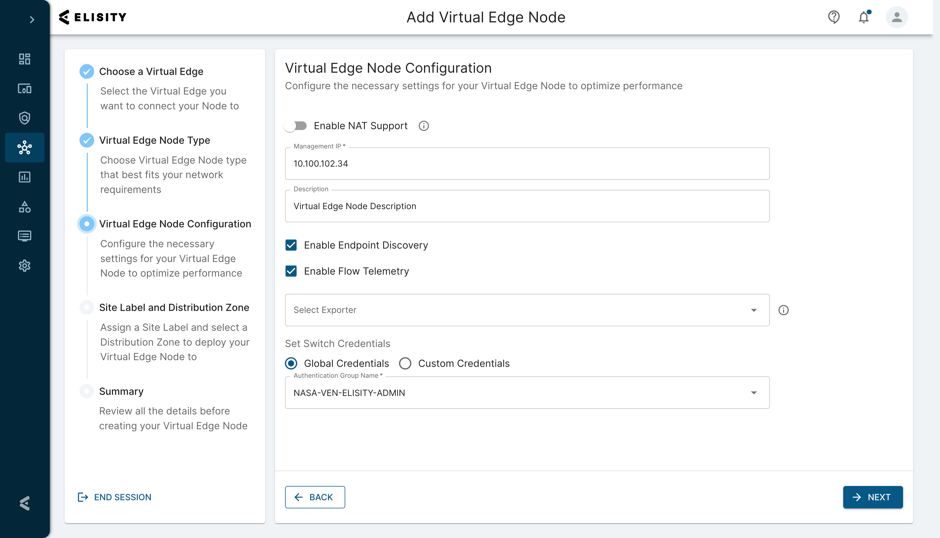Click the Site Label step circle
This screenshot has width=940, height=538.
(x=87, y=307)
